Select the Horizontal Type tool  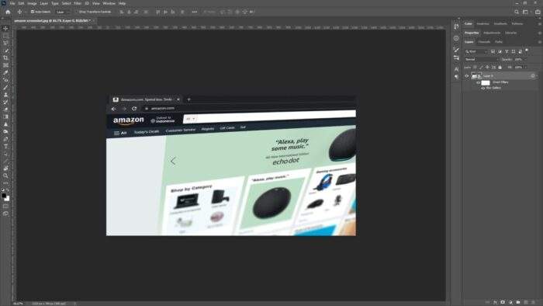tap(5, 147)
